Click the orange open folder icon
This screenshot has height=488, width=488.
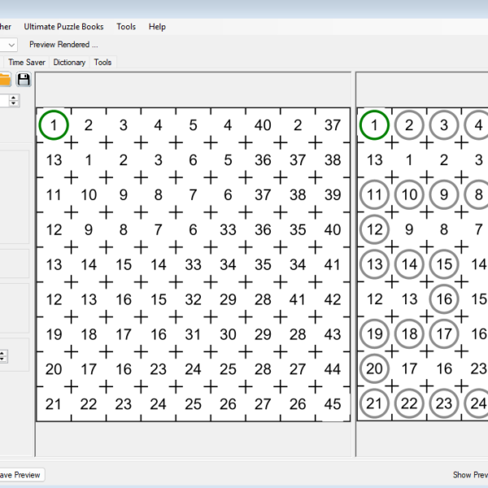(4, 79)
